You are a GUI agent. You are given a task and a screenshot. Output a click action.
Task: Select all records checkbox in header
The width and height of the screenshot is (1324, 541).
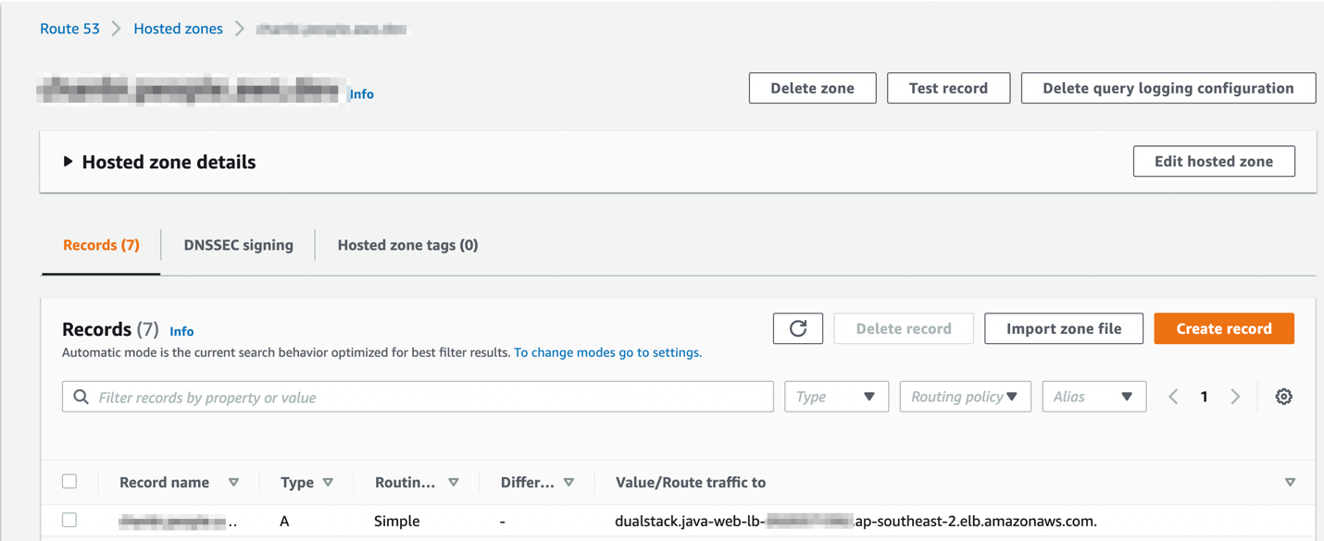pyautogui.click(x=69, y=481)
